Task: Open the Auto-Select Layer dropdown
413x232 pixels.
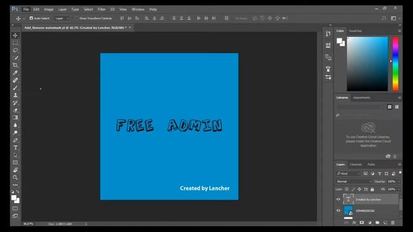Action: (x=62, y=18)
